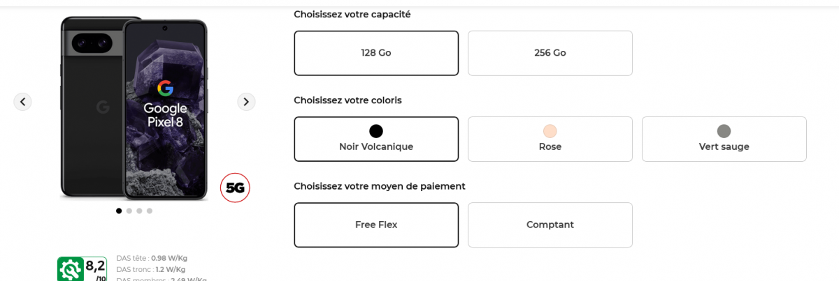Pick Comptant as payment method
This screenshot has height=281, width=839.
pos(550,225)
